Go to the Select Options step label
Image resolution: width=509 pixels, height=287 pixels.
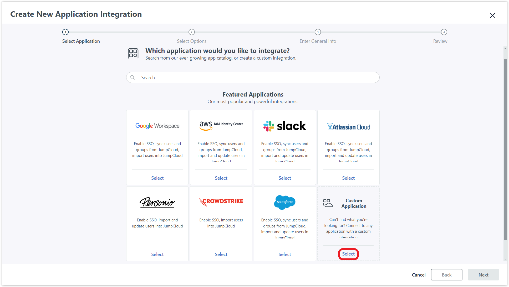click(x=192, y=41)
